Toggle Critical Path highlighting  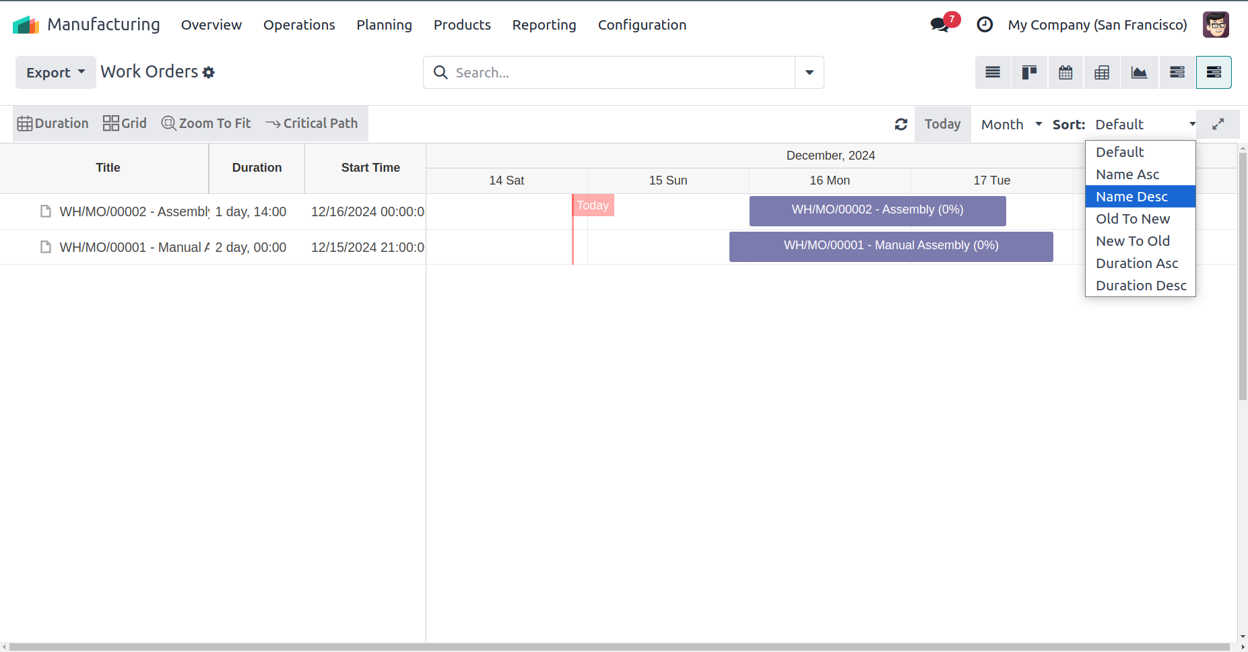[312, 123]
